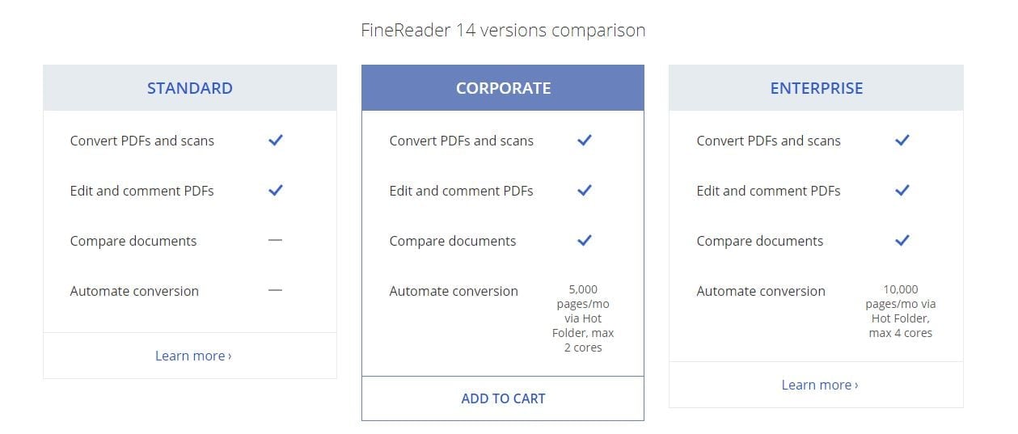Click Enterprise's Convert PDFs and scans checkmark

(902, 141)
